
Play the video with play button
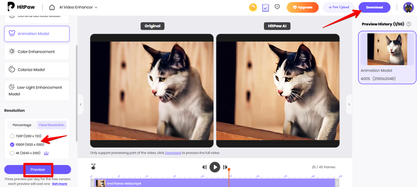click(215, 167)
